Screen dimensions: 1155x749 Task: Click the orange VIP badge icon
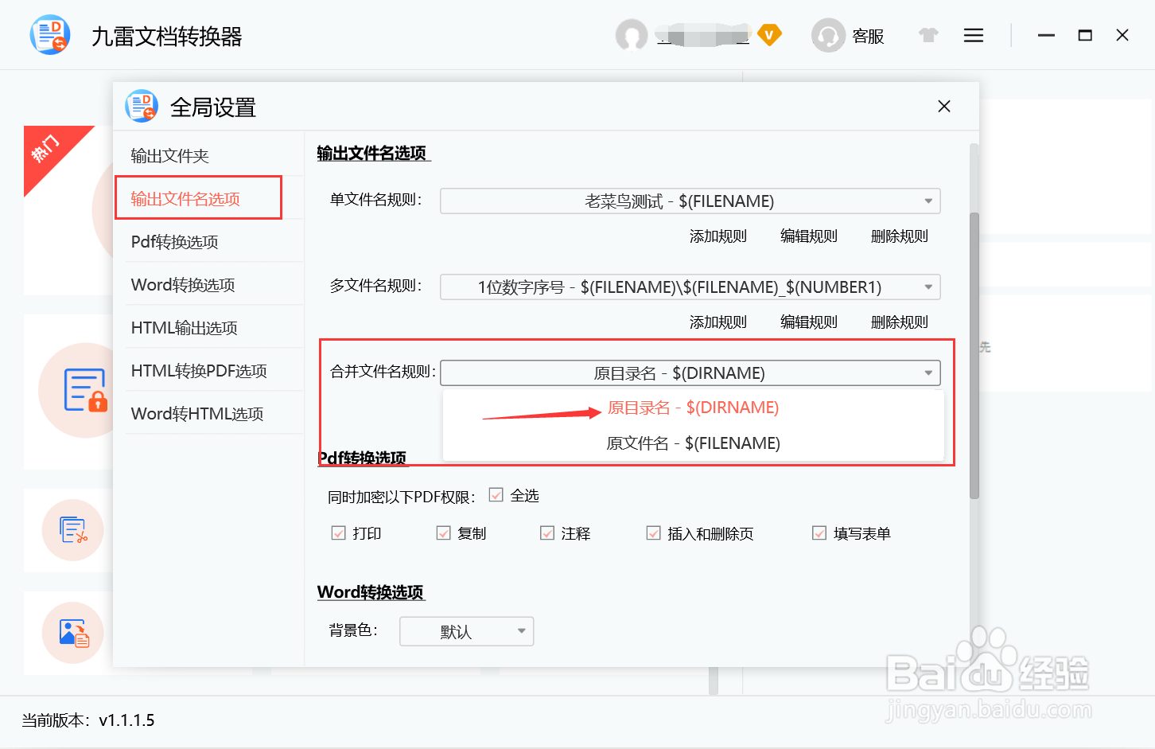pyautogui.click(x=769, y=35)
